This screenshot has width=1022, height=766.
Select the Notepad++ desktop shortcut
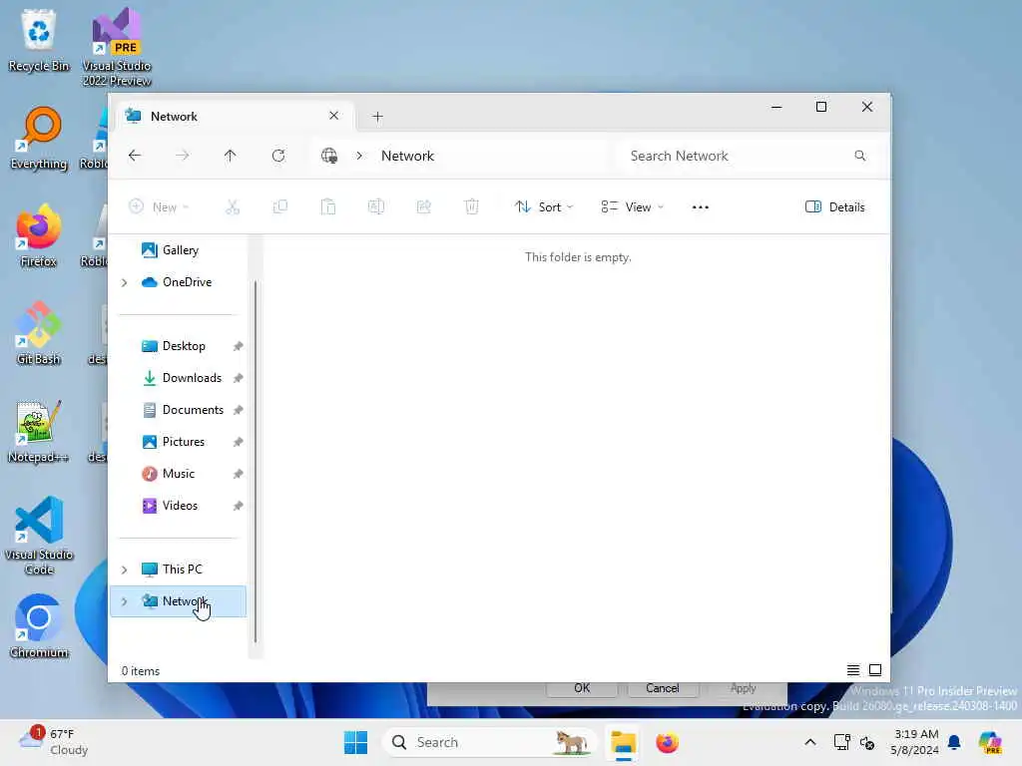(39, 431)
